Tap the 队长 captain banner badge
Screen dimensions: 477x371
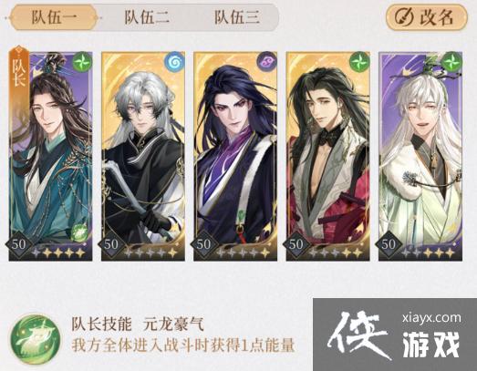[19, 68]
